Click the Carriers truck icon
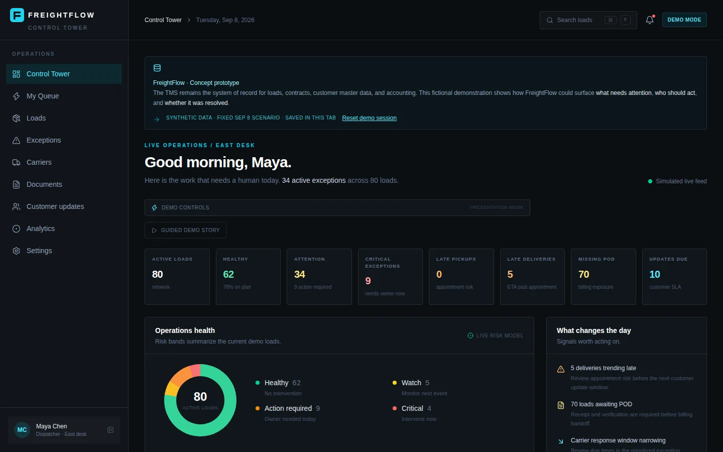Viewport: 723px width, 452px height. [x=16, y=162]
